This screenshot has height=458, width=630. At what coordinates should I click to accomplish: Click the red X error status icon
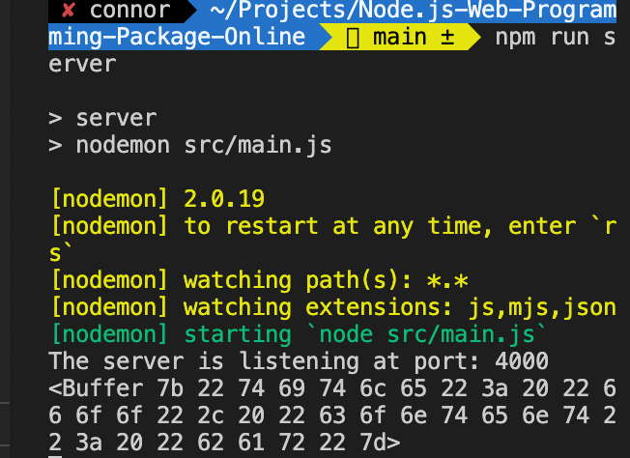point(69,10)
